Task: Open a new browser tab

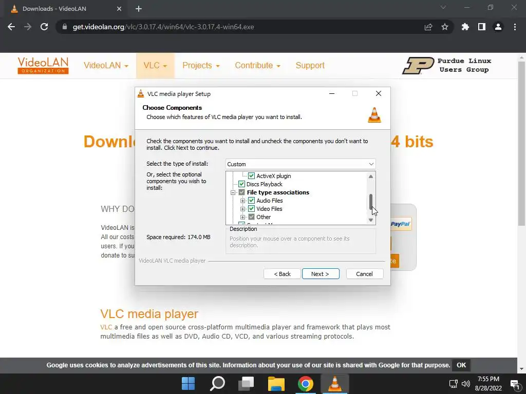Action: point(139,9)
